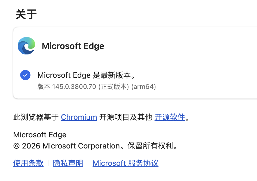Image resolution: width=257 pixels, height=181 pixels.
Task: Open the 开源软件 link
Action: click(x=170, y=117)
